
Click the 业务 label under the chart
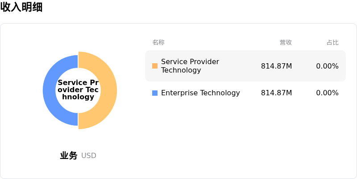tap(69, 155)
